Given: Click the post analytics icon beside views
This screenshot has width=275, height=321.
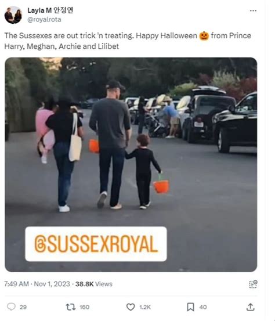Looking at the screenshot, I should click(x=253, y=284).
